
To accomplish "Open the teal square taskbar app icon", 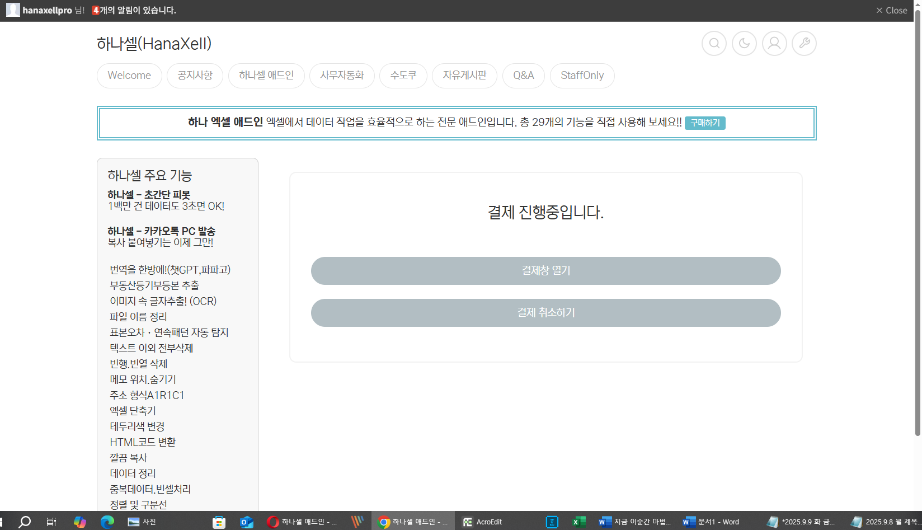I will (x=552, y=522).
